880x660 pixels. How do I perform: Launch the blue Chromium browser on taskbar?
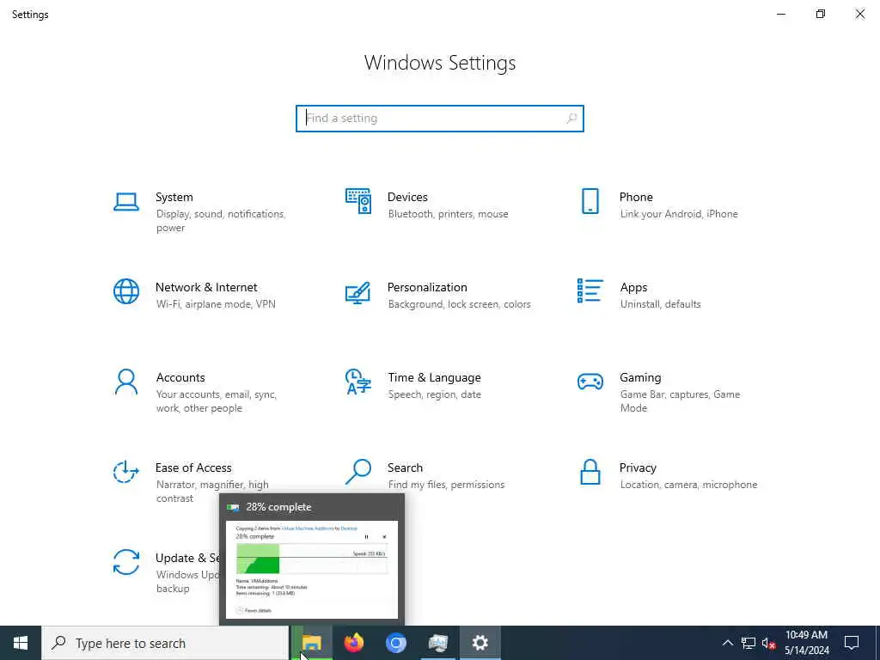pyautogui.click(x=395, y=643)
